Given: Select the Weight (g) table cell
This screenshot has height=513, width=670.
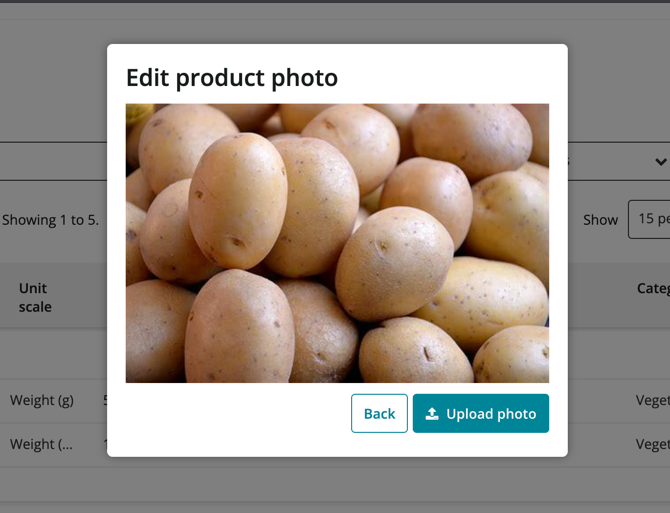Looking at the screenshot, I should (x=42, y=400).
